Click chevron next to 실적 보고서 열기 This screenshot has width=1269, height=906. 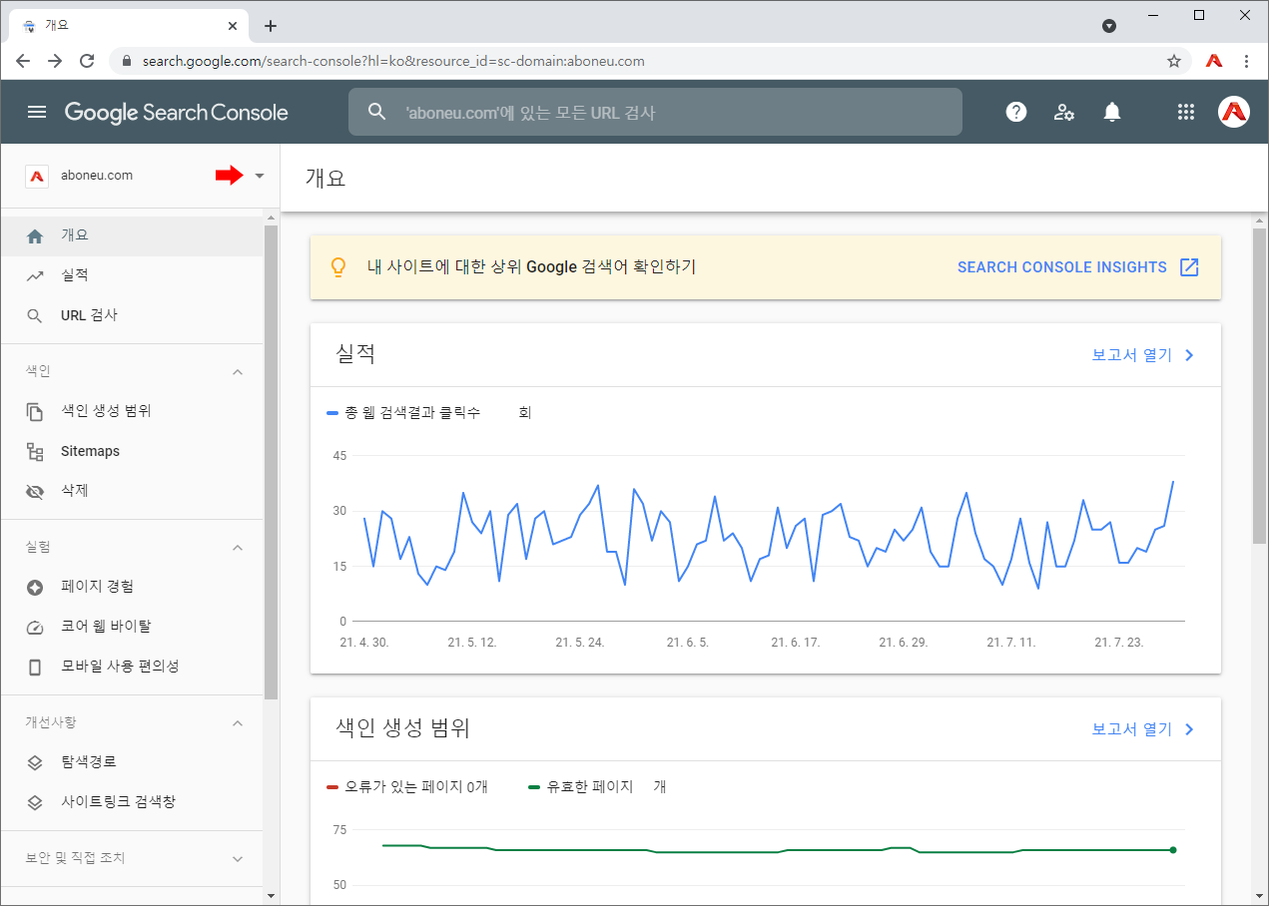tap(1189, 355)
